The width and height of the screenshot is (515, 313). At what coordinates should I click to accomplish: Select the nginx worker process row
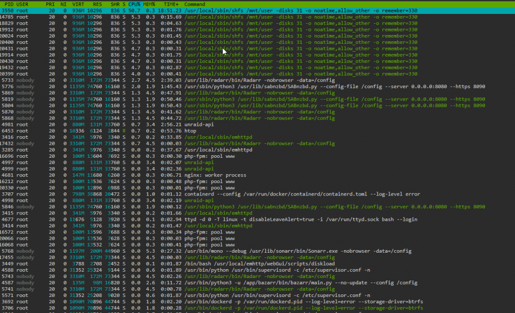(257, 175)
